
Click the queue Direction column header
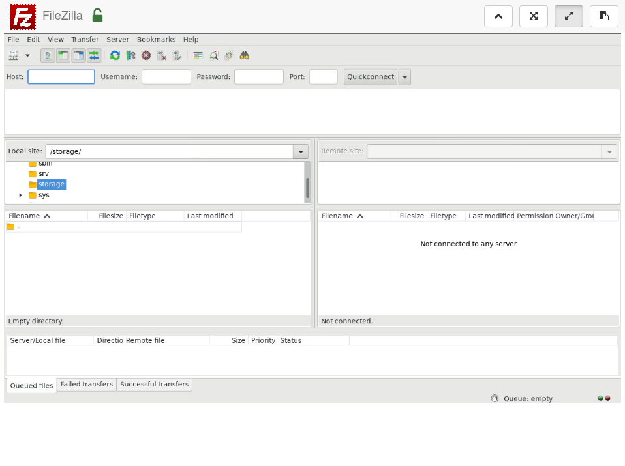tap(109, 340)
